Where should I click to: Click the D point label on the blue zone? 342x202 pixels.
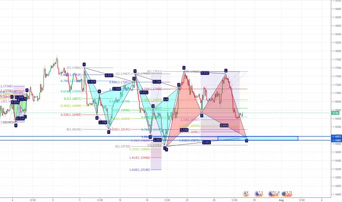pyautogui.click(x=247, y=141)
